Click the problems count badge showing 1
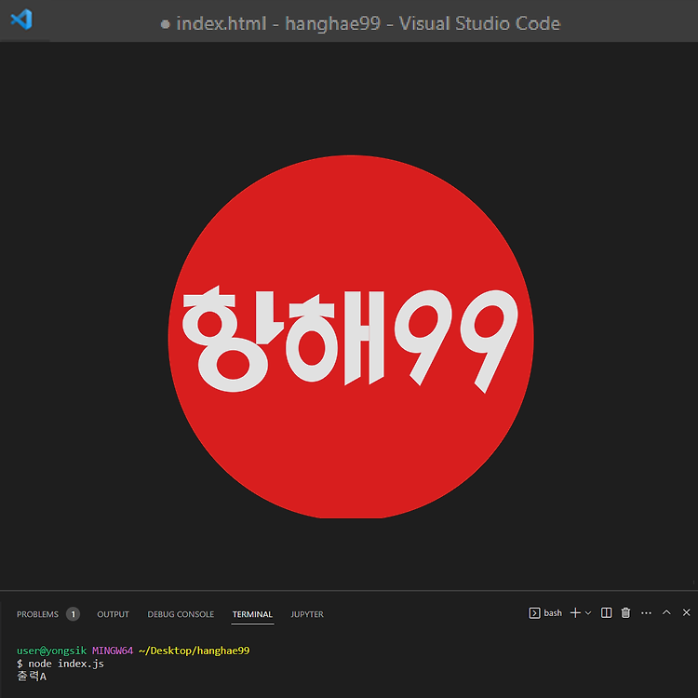 point(73,614)
